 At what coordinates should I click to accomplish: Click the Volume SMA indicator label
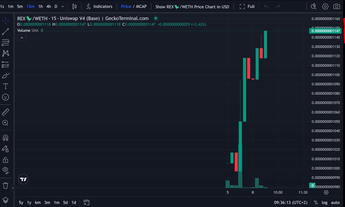point(28,30)
